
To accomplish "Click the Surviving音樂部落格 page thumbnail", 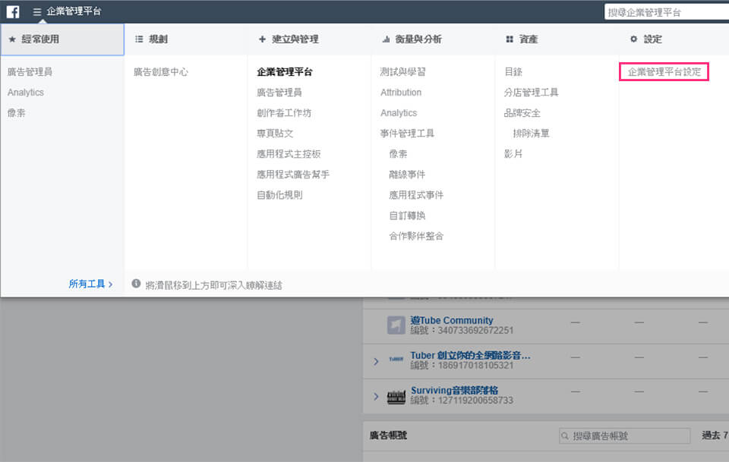I will (396, 396).
